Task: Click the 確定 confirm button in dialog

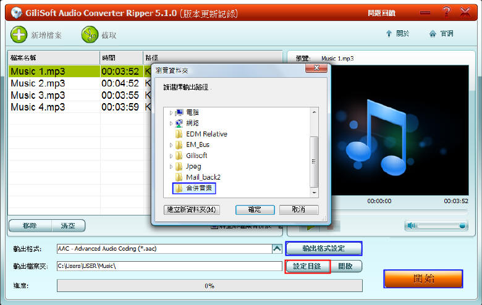Action: (255, 210)
